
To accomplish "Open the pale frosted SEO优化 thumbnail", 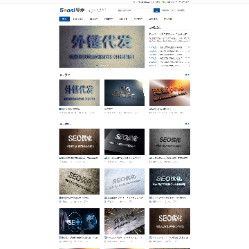I will coord(124,181).
